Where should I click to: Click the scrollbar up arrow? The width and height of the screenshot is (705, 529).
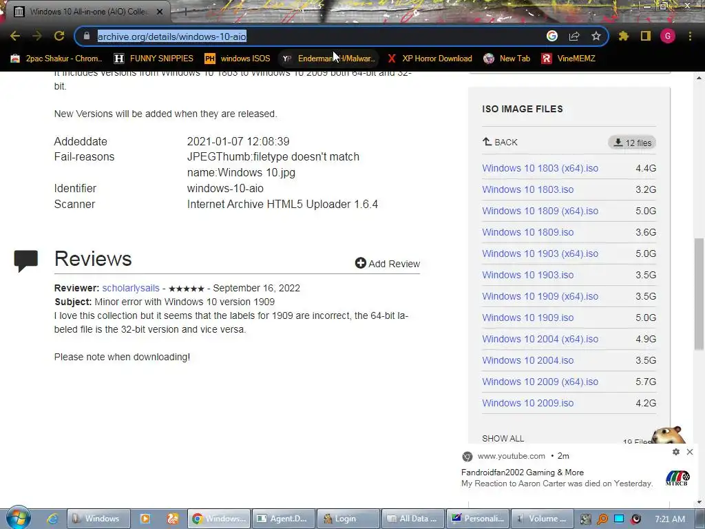[699, 77]
